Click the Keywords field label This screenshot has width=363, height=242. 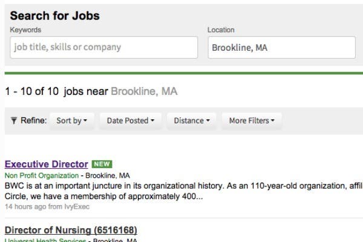[x=25, y=30]
